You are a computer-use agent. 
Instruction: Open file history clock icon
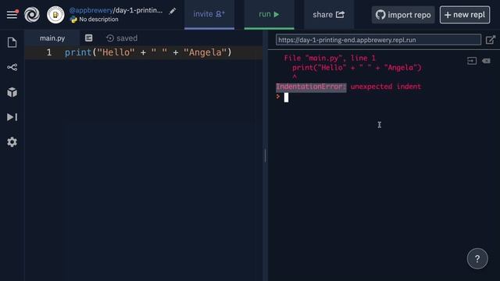pos(110,38)
